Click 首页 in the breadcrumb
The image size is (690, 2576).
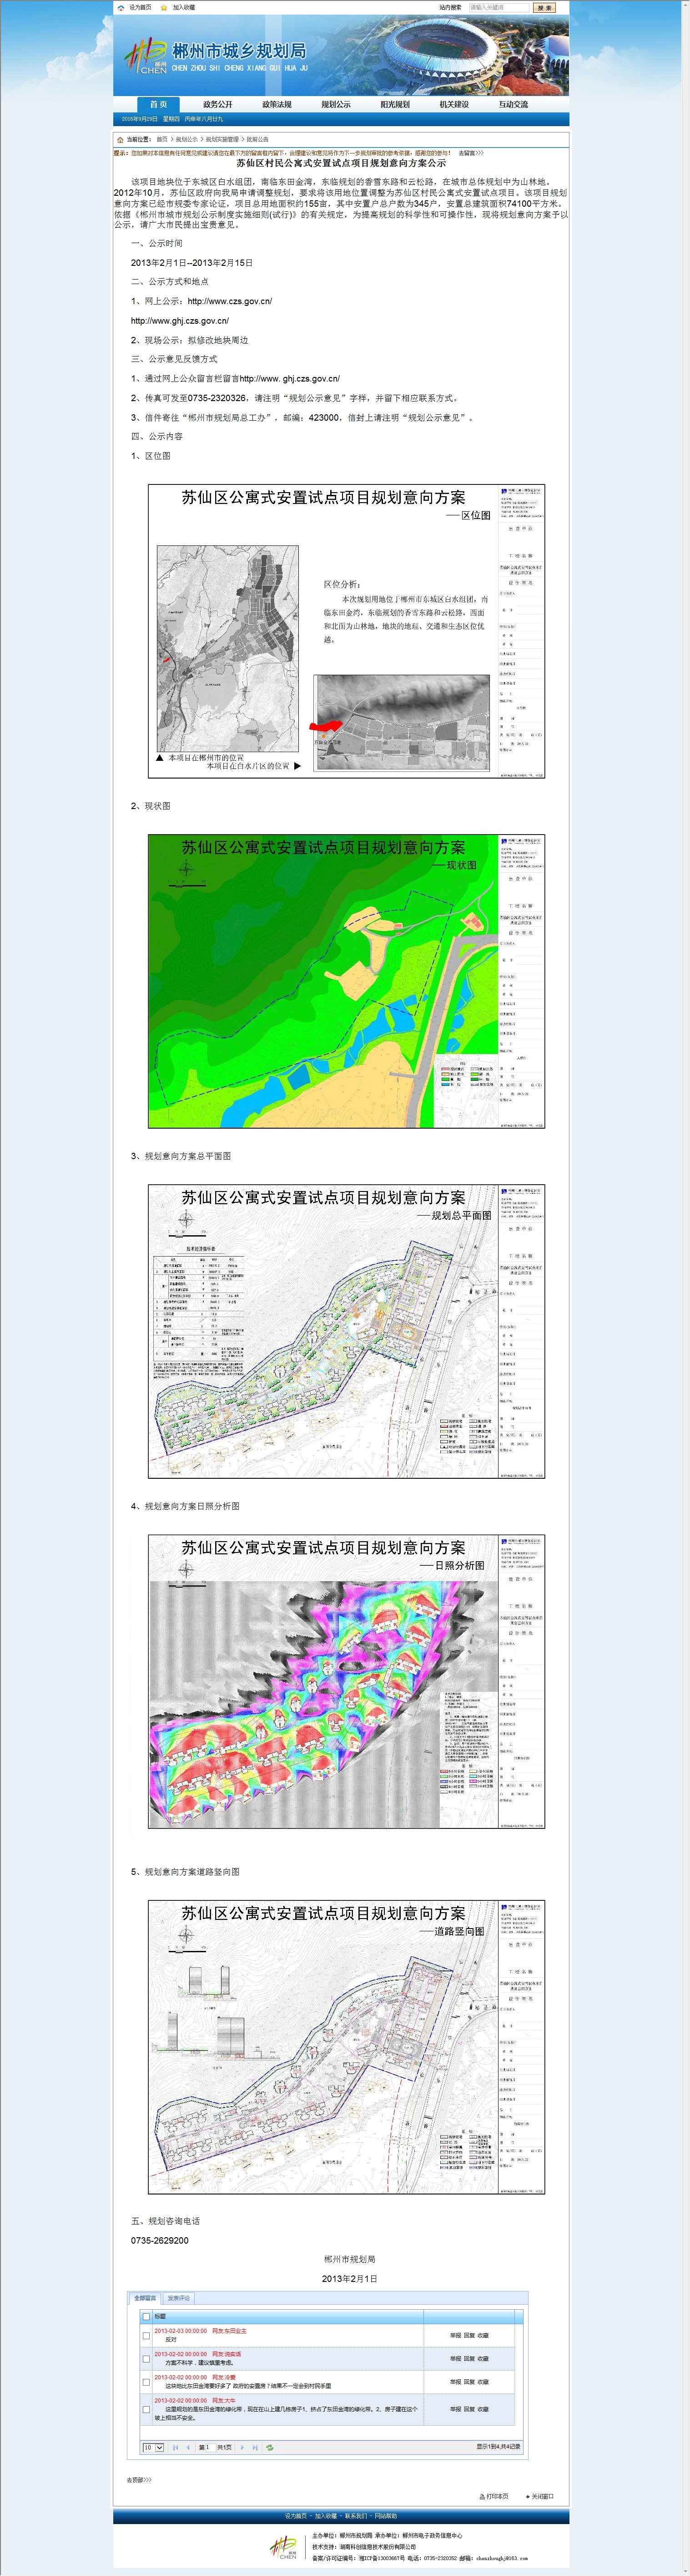[162, 140]
